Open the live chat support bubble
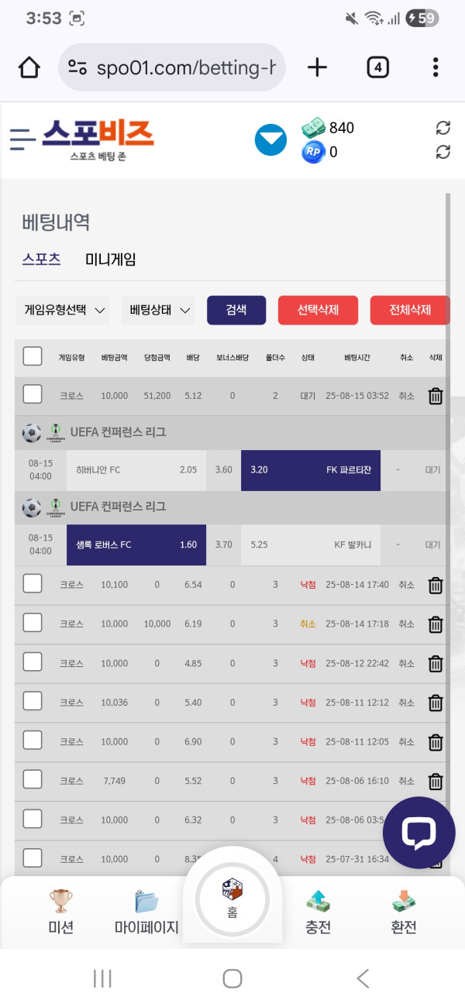The width and height of the screenshot is (465, 1007). 418,833
